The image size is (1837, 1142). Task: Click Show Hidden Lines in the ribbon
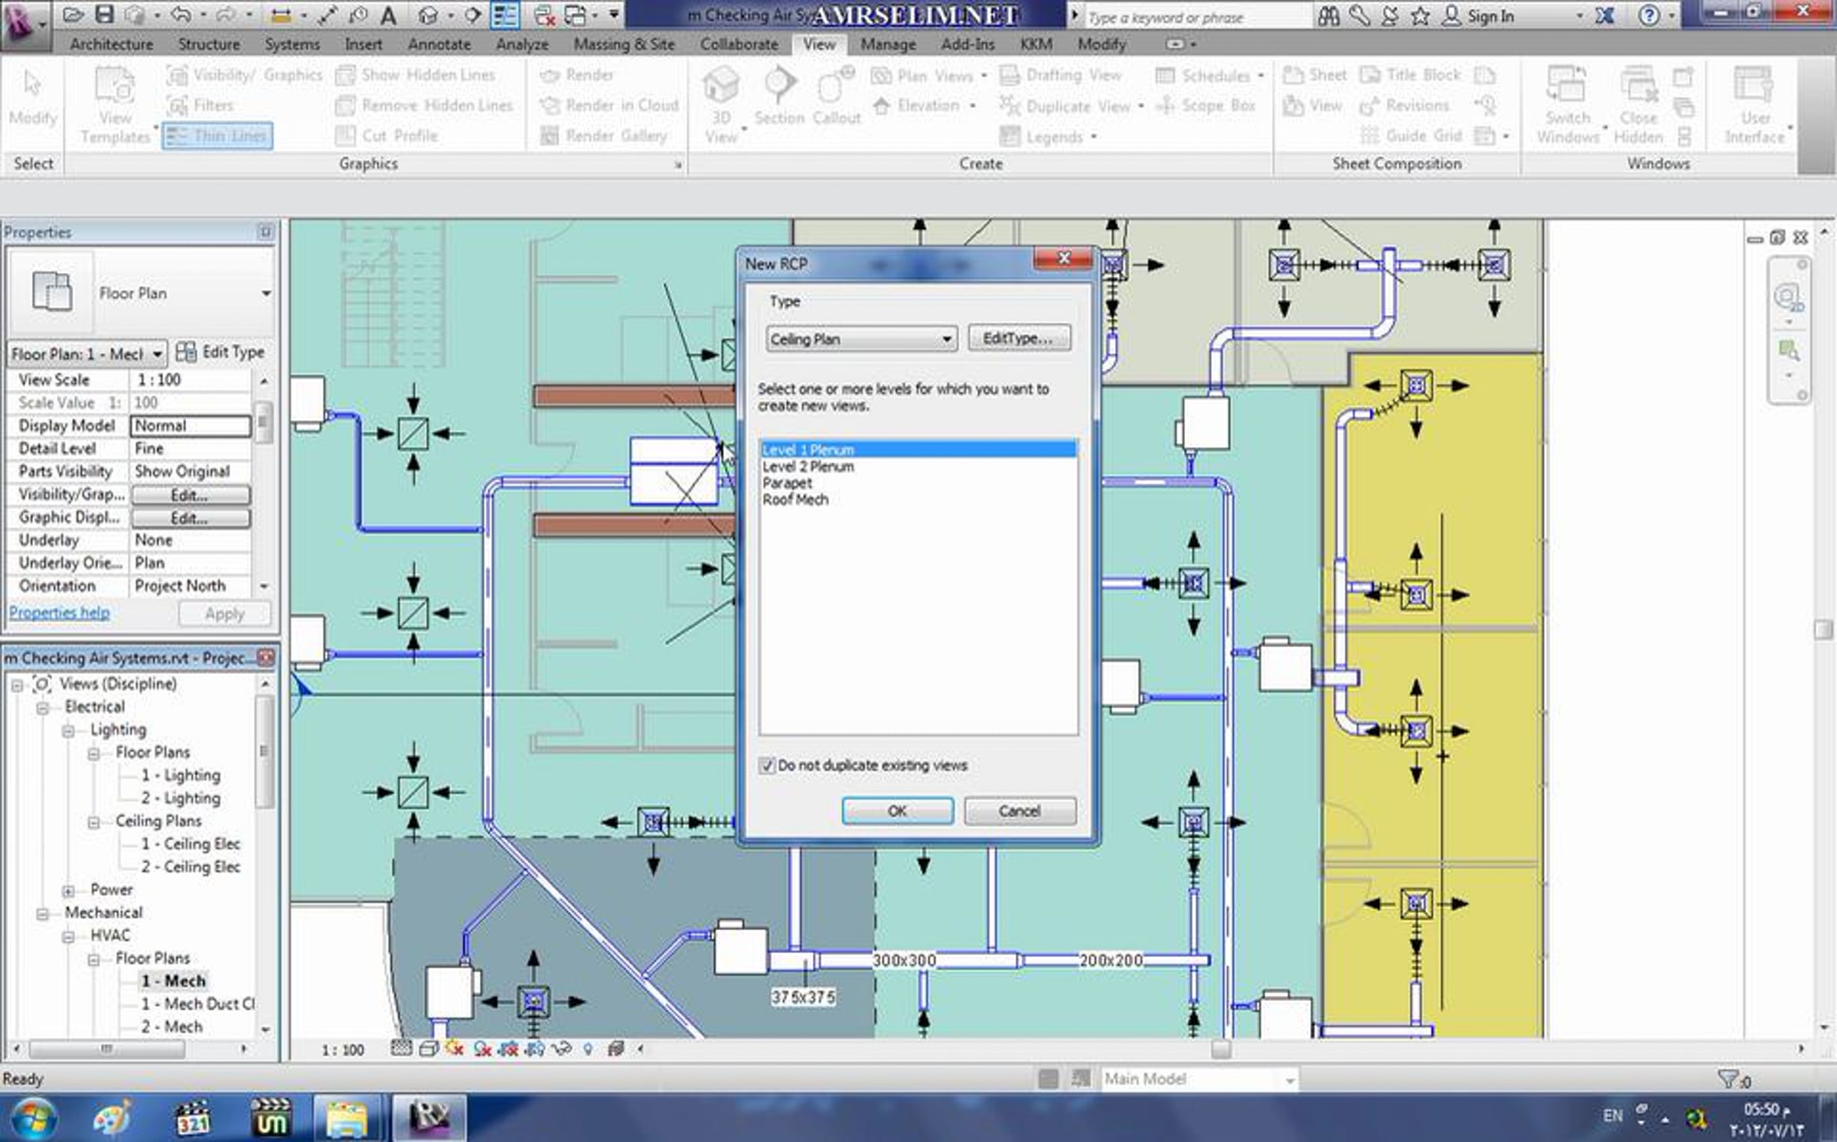416,75
